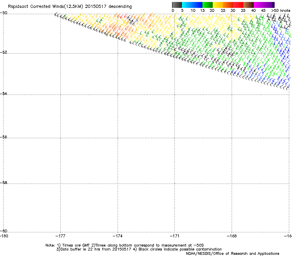Click the latitude label '-52'
Screen dimensions: 292x256
click(x=4, y=52)
